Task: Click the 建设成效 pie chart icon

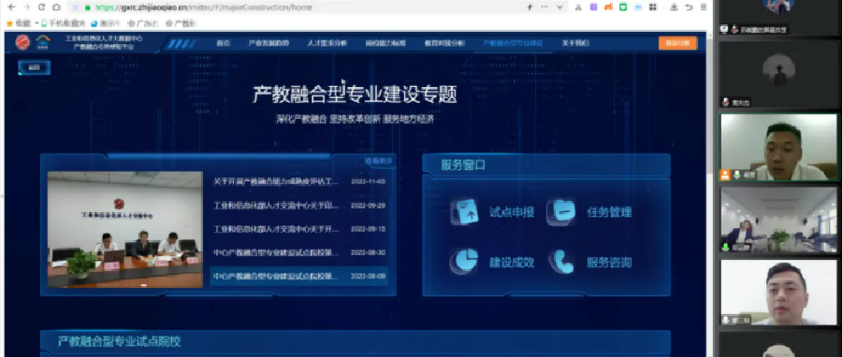Action: tap(464, 262)
